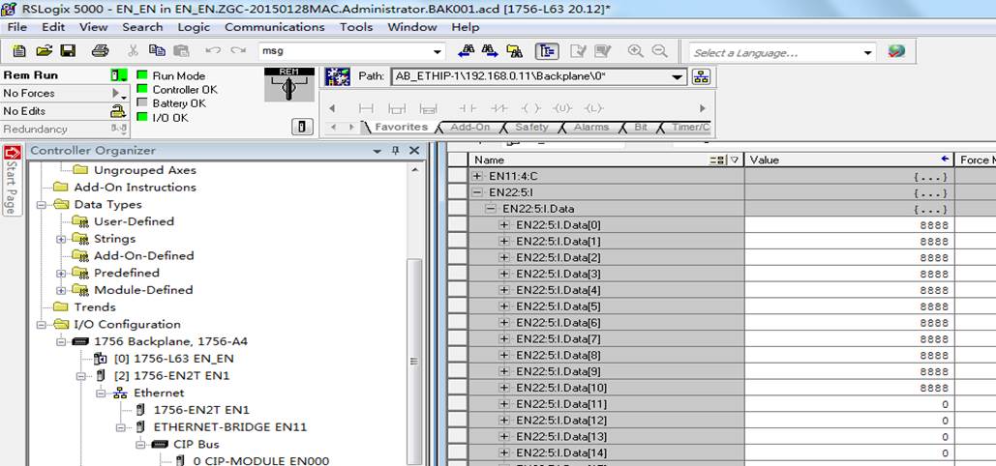
Task: Expand the Strings data type folder
Action: pyautogui.click(x=61, y=240)
